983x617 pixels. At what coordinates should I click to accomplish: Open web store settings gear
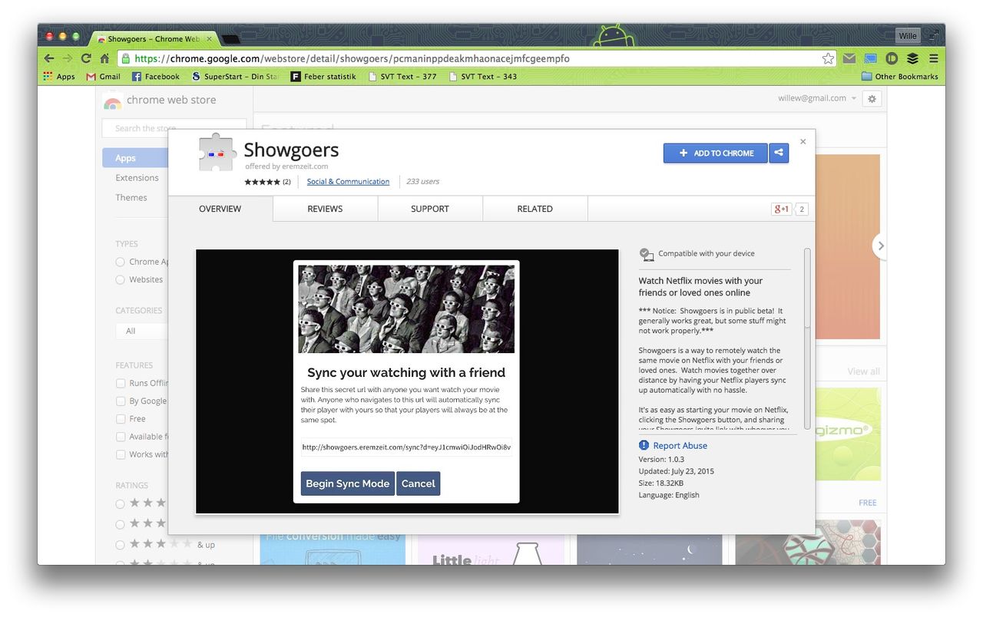871,99
